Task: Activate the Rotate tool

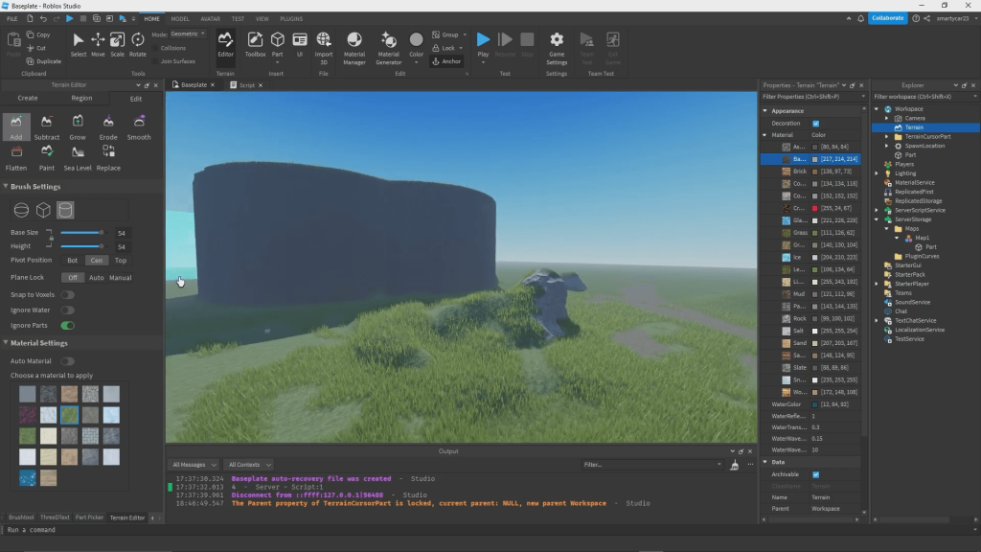Action: (138, 45)
